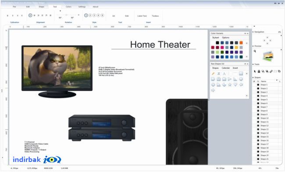Image resolution: width=285 pixels, height=172 pixels.
Task: Insert the right arrow shape in bottom row
Action: pyautogui.click(x=213, y=90)
